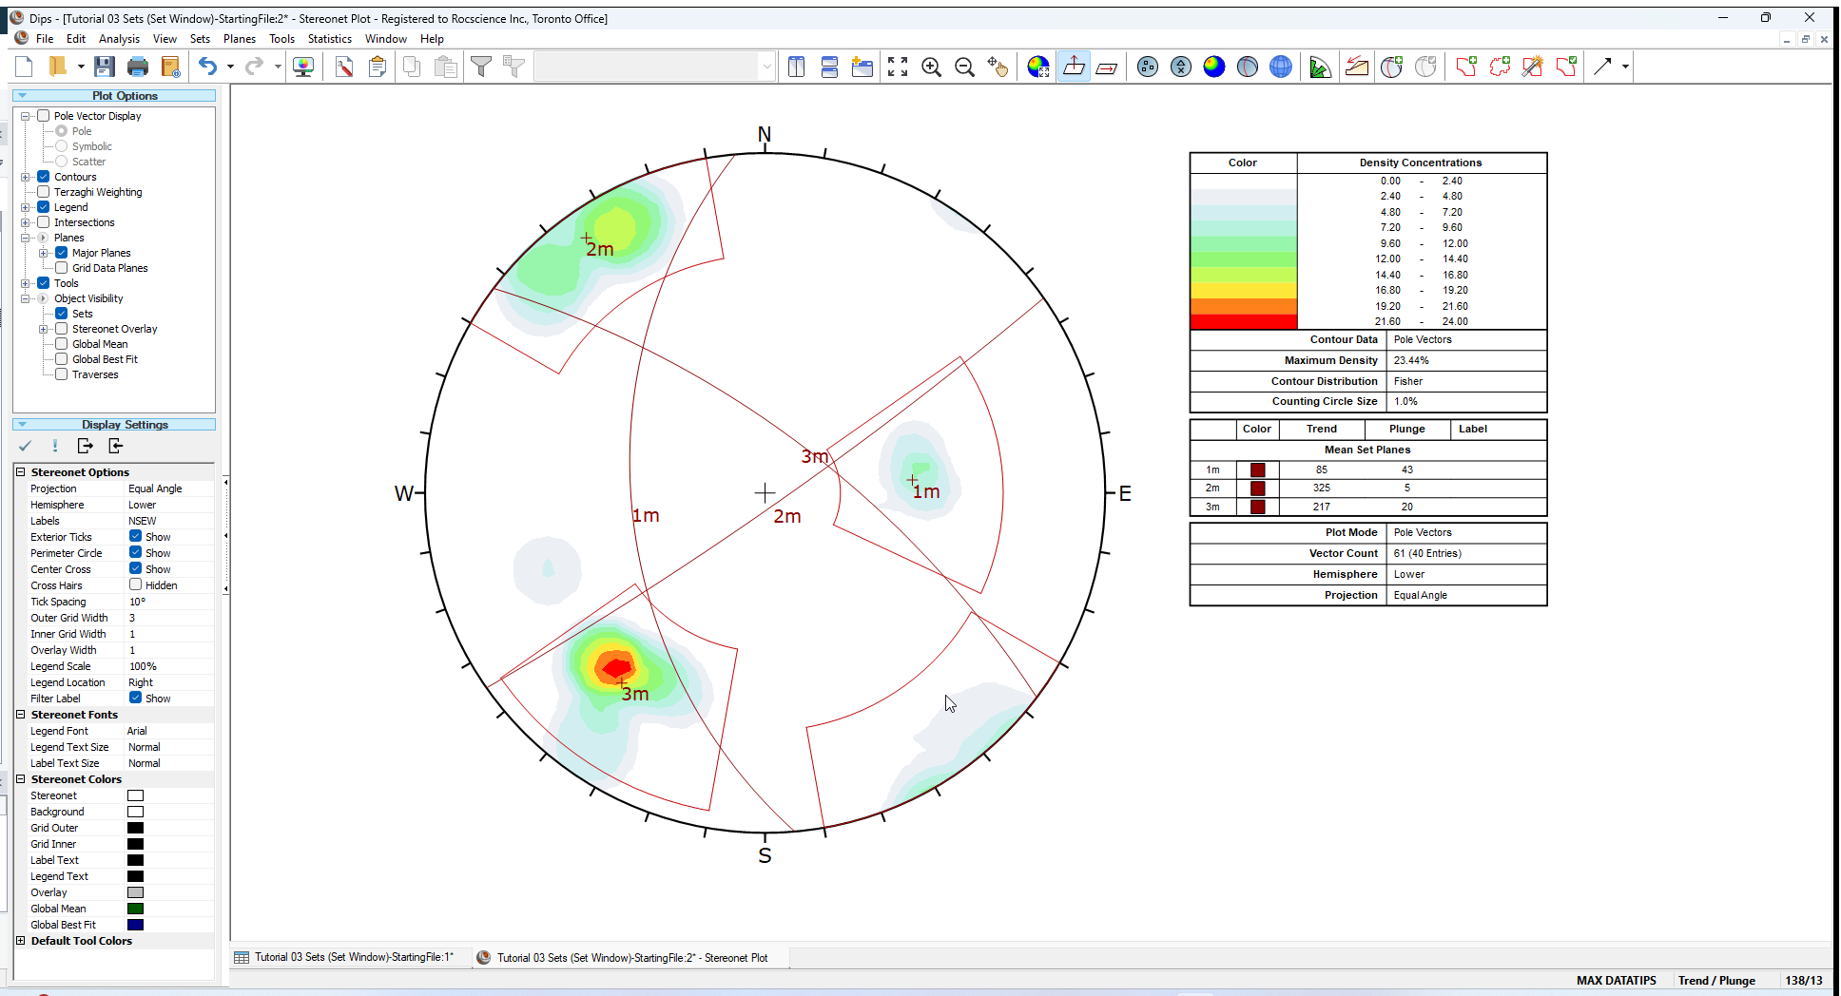Click the Undo button
This screenshot has height=996, width=1841.
(208, 66)
